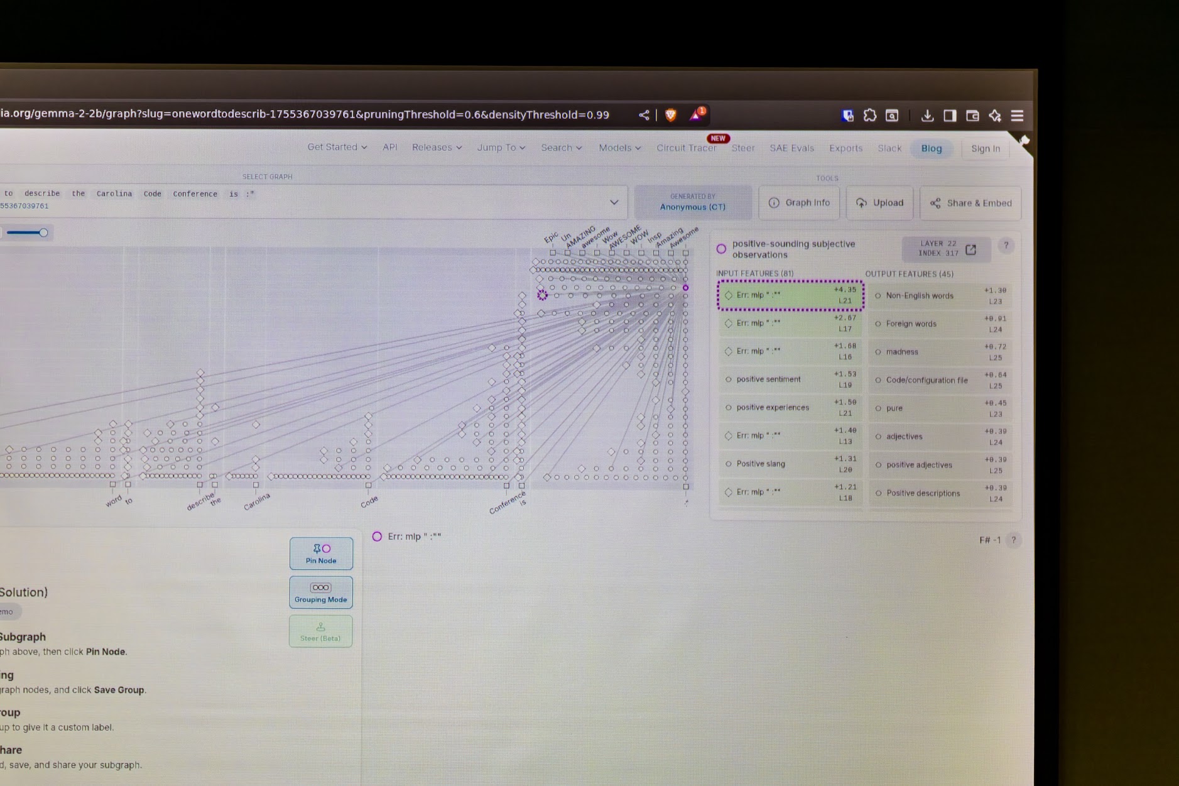Open the browser downloads icon
Screen dimensions: 1179x786
(x=927, y=116)
